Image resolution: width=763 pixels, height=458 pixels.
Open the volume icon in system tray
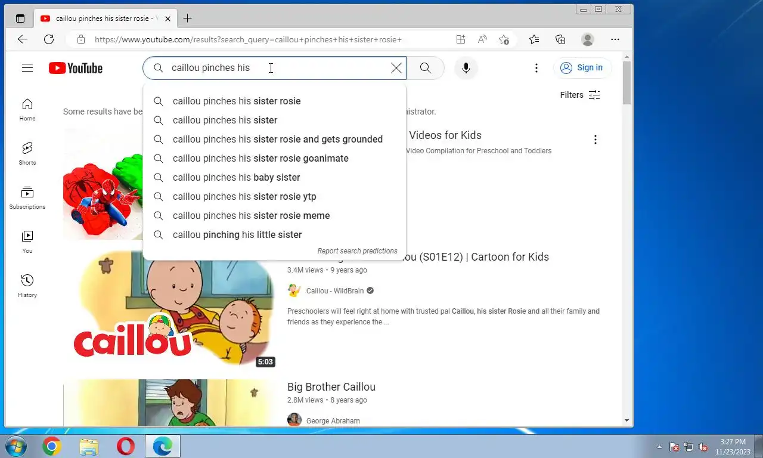click(703, 447)
